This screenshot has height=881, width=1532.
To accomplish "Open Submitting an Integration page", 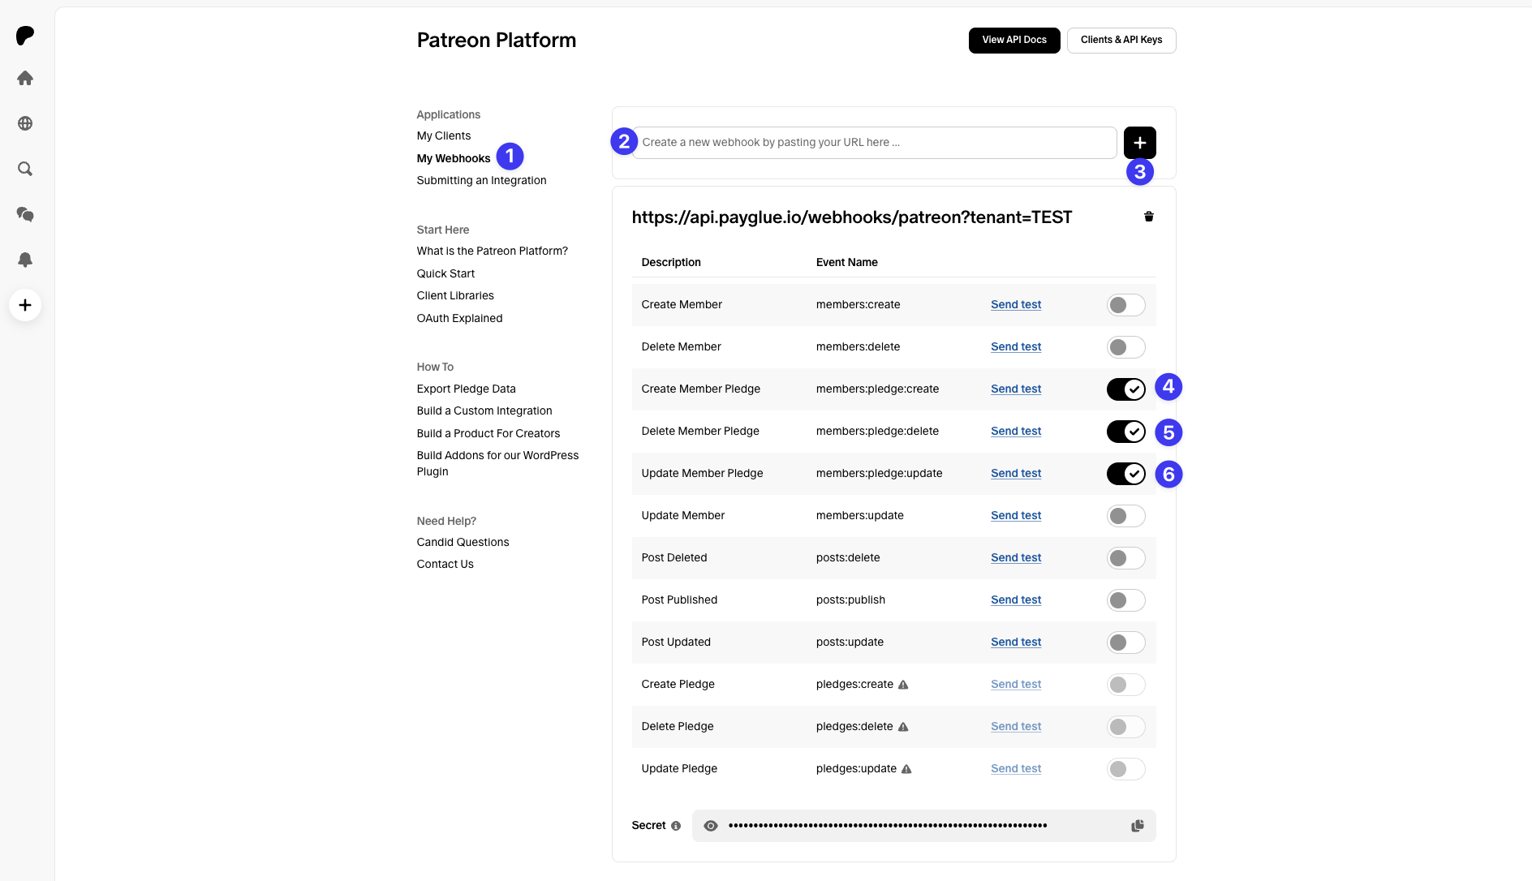I will [482, 180].
